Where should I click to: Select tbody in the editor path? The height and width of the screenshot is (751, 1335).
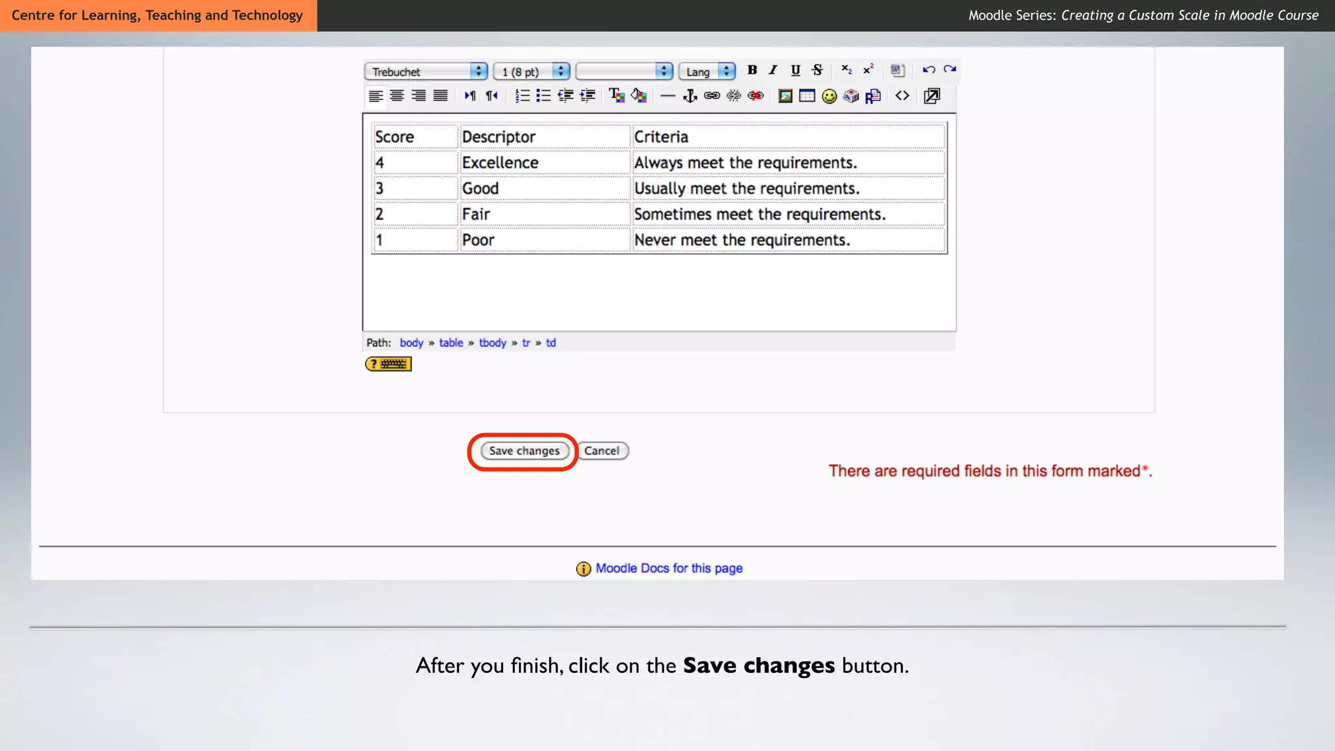point(493,343)
